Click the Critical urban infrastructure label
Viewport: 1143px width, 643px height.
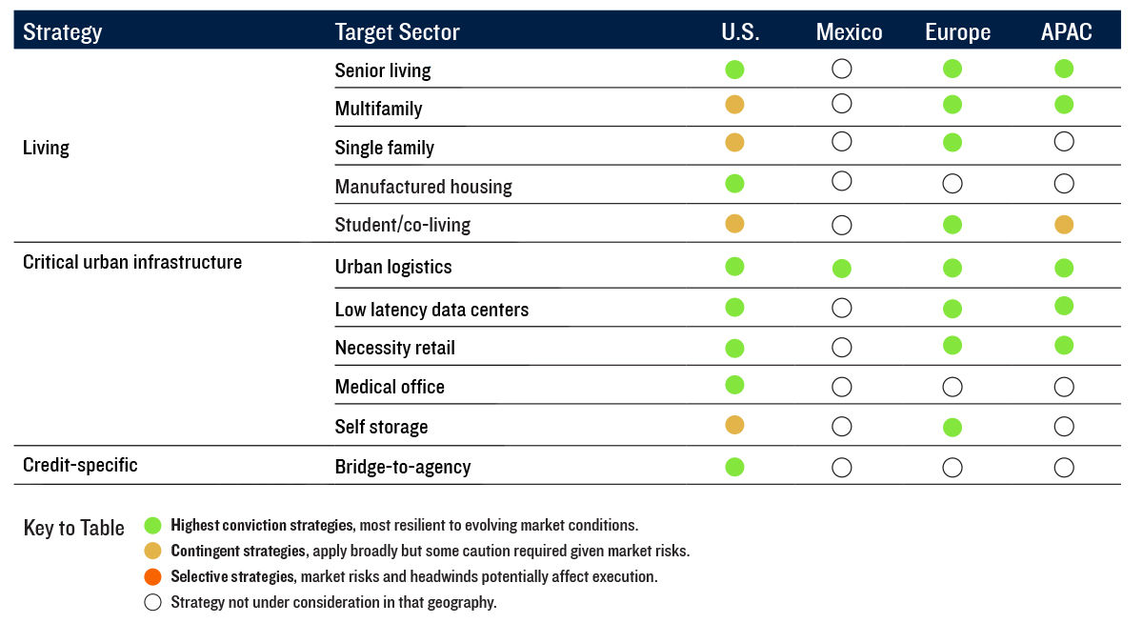pos(132,262)
